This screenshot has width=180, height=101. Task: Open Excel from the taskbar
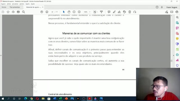coord(60,98)
